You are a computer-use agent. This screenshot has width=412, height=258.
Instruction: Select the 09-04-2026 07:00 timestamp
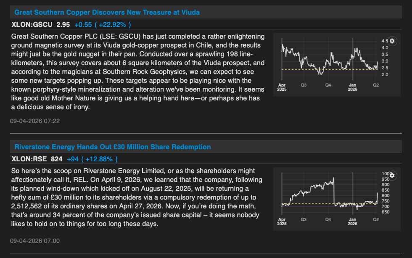[35, 241]
